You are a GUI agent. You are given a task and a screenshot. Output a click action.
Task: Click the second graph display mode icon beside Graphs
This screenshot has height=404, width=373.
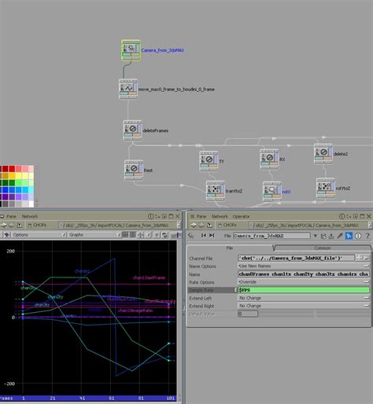133,235
